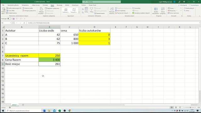
Task: Open Chrome from the Windows taskbar
Action: (x=70, y=111)
